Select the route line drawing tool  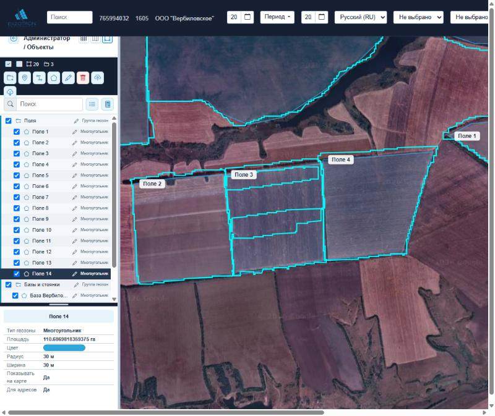[39, 78]
